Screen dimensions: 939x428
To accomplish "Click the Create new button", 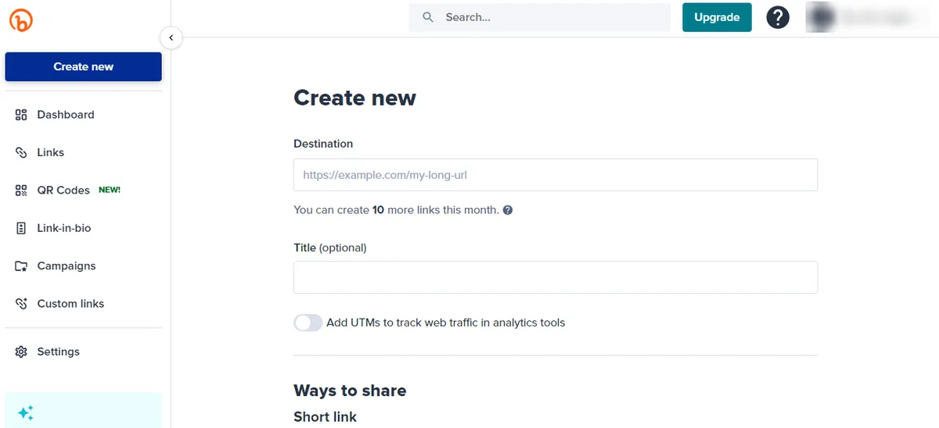I will pyautogui.click(x=84, y=66).
